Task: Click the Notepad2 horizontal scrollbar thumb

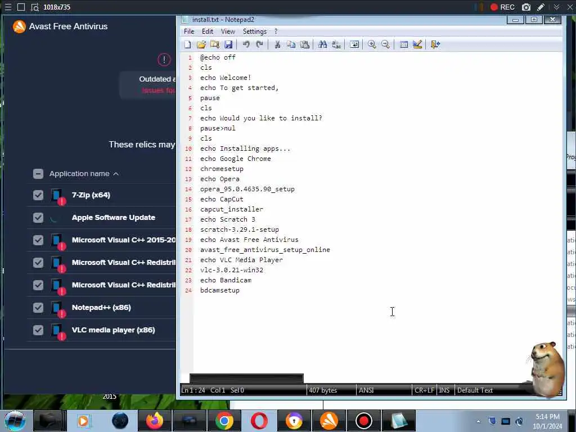Action: tap(246, 379)
